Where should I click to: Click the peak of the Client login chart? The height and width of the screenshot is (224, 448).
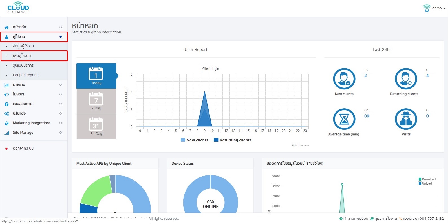(204, 92)
